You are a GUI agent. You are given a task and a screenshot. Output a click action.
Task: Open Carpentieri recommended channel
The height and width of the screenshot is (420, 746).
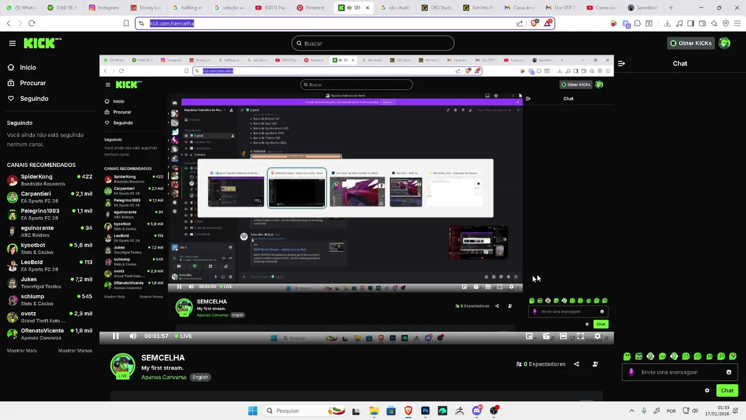tap(50, 197)
